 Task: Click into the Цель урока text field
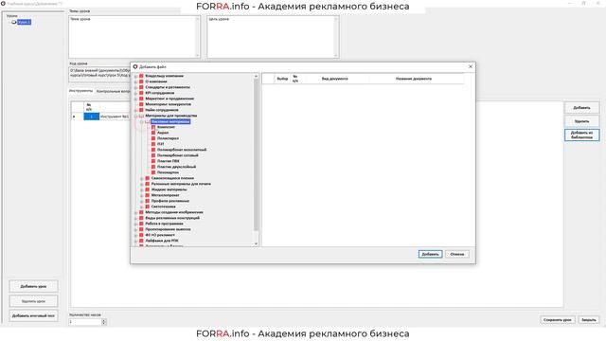coord(273,37)
